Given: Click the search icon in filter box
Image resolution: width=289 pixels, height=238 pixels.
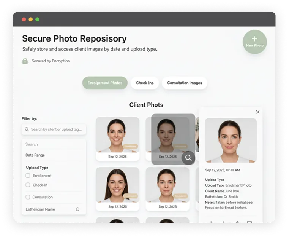Looking at the screenshot, I should (27, 129).
